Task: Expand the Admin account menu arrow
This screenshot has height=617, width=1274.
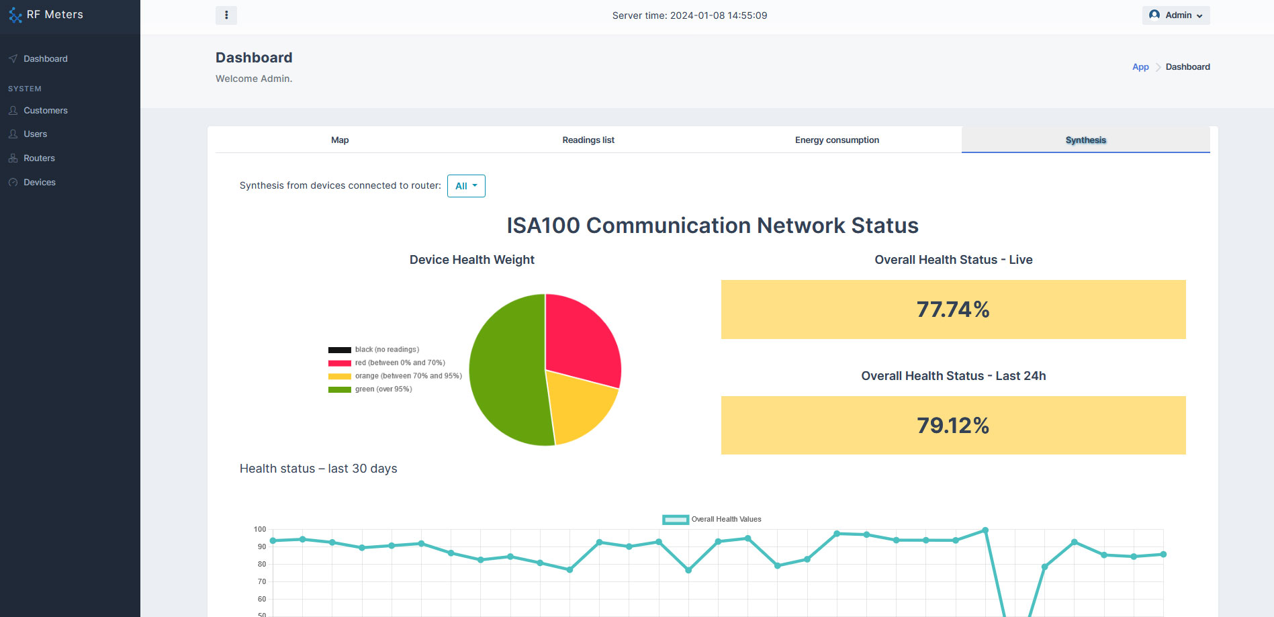Action: tap(1199, 16)
